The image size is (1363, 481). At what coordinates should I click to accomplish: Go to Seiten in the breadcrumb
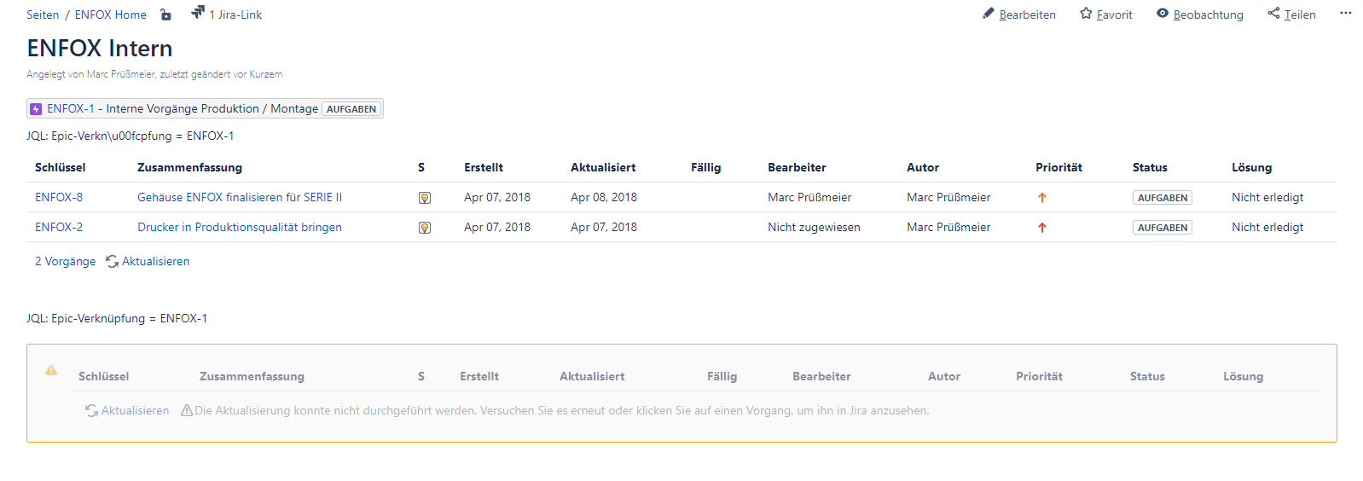pos(43,14)
